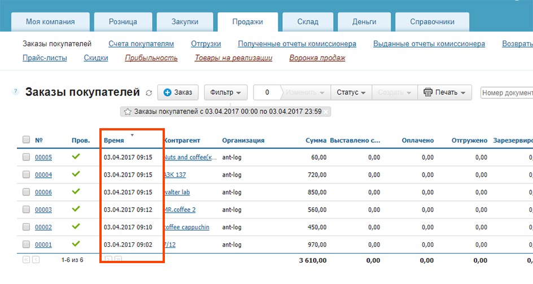Click the green check for order 00002
533x284 pixels.
[76, 226]
